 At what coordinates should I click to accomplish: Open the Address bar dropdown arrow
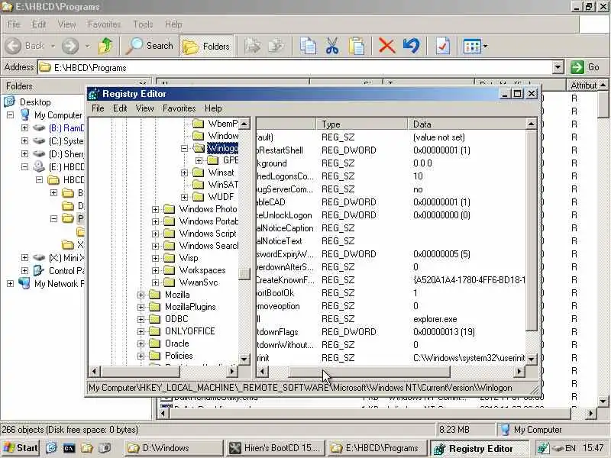[x=558, y=67]
